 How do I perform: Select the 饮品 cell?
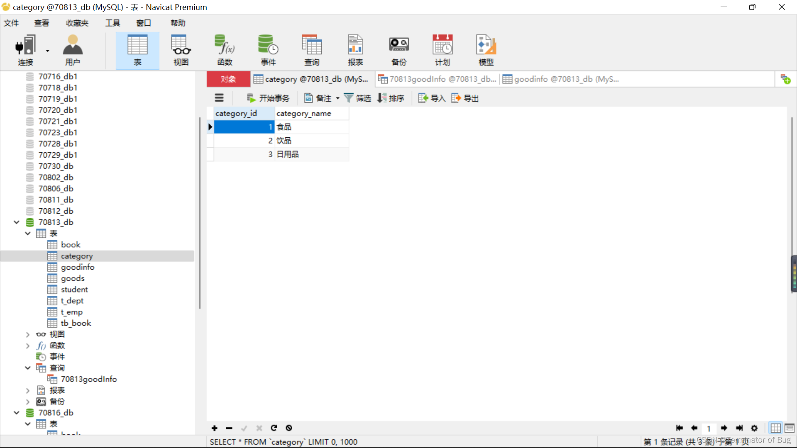point(312,141)
